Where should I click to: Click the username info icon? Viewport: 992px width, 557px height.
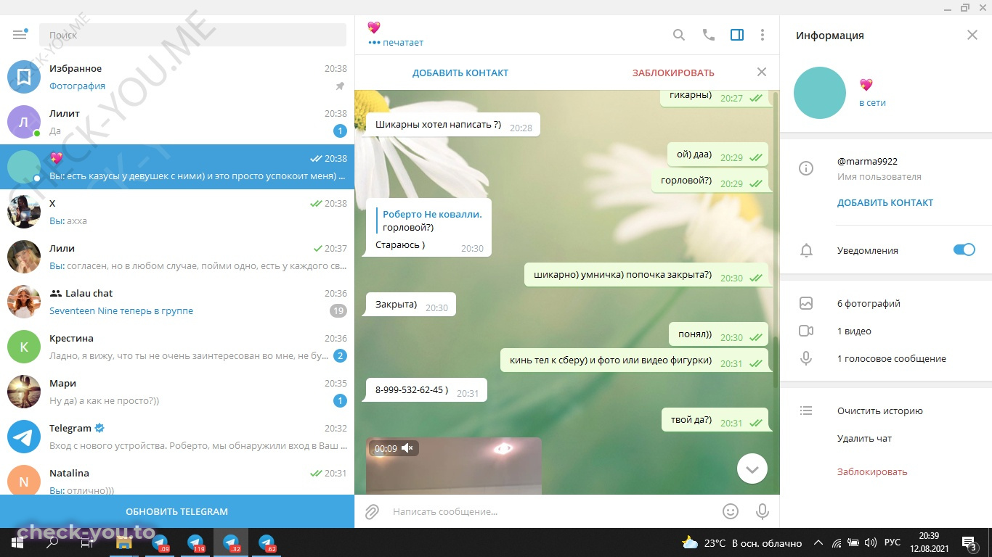pos(806,168)
